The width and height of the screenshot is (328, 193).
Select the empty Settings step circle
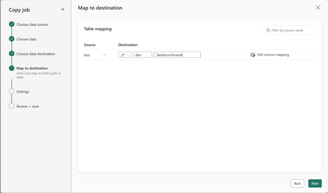click(12, 91)
